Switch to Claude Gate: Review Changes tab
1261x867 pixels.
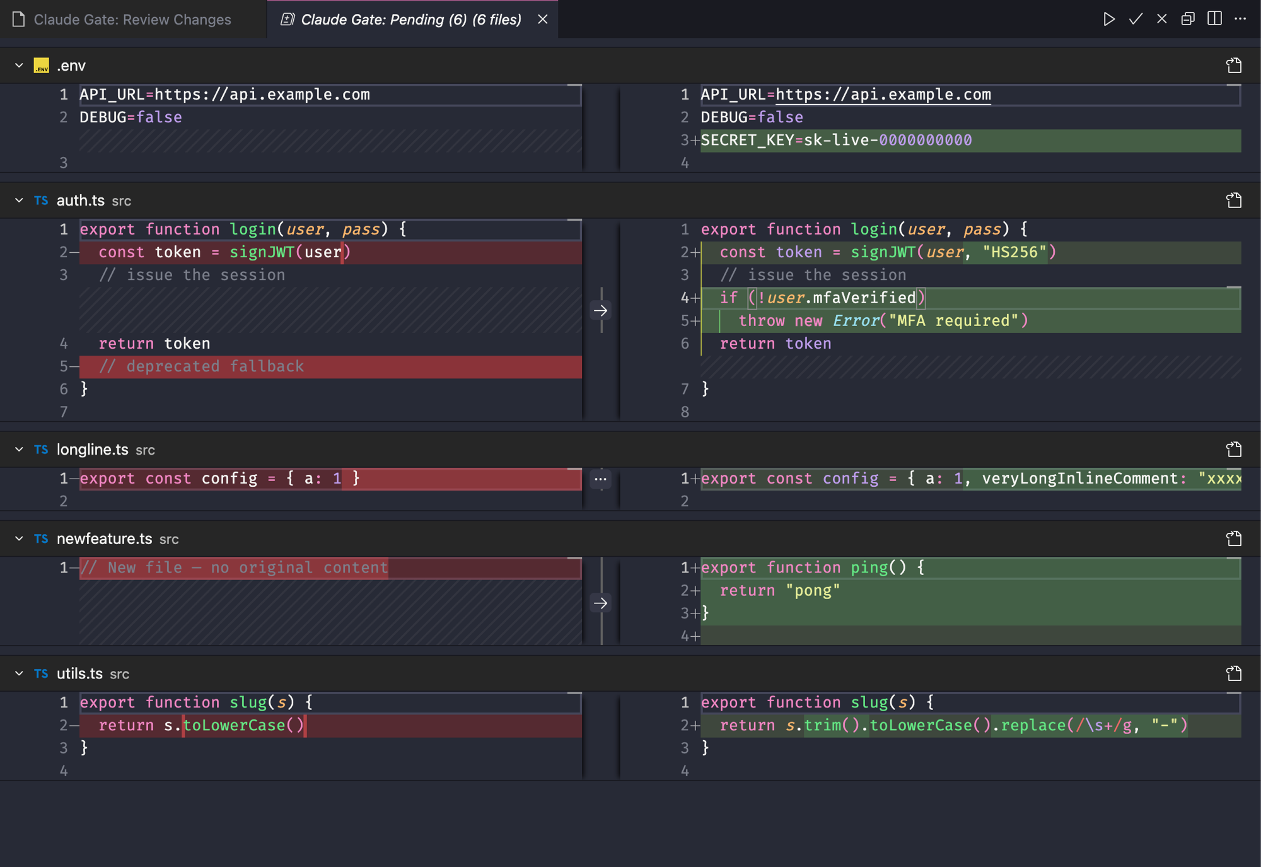click(x=133, y=19)
